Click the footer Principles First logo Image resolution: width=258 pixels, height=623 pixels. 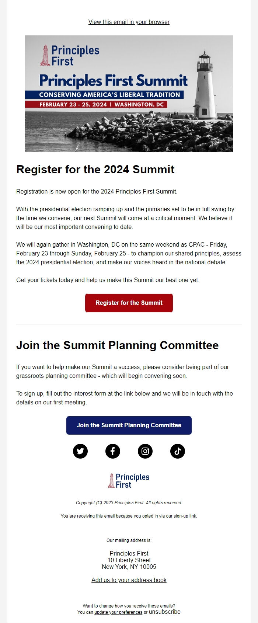129,481
